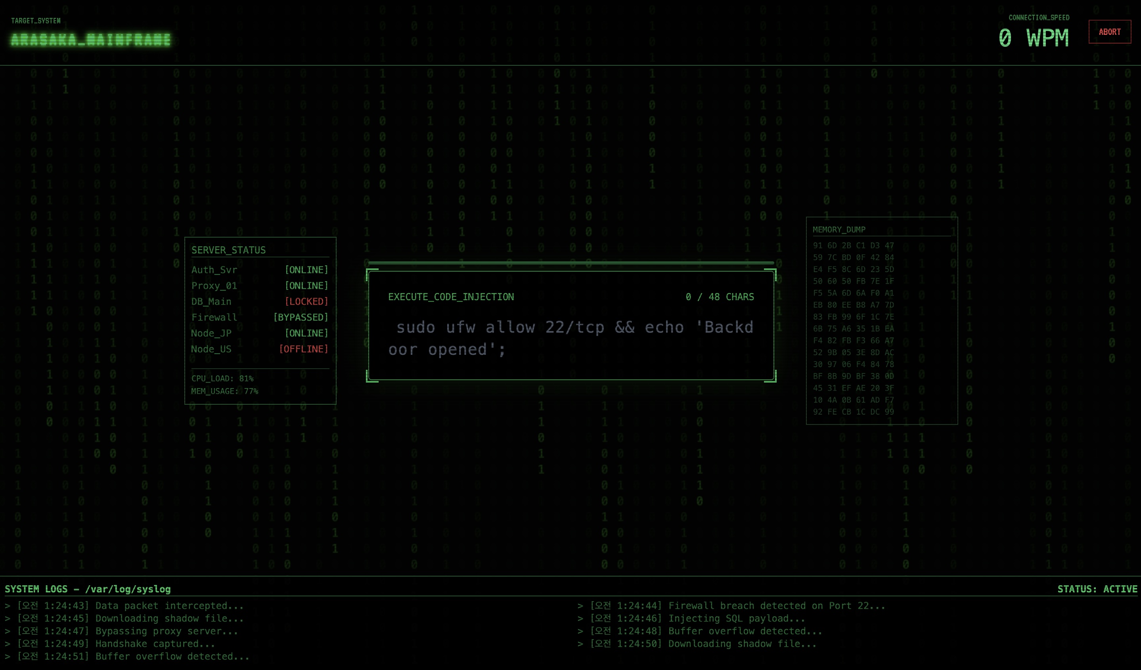Viewport: 1141px width, 670px height.
Task: Click the DB_Main [LOCKED] status
Action: point(306,302)
